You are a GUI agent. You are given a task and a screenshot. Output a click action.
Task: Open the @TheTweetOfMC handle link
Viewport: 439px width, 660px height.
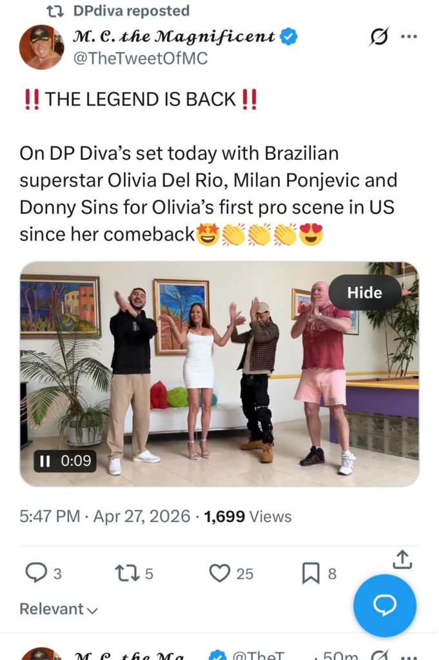coord(141,58)
